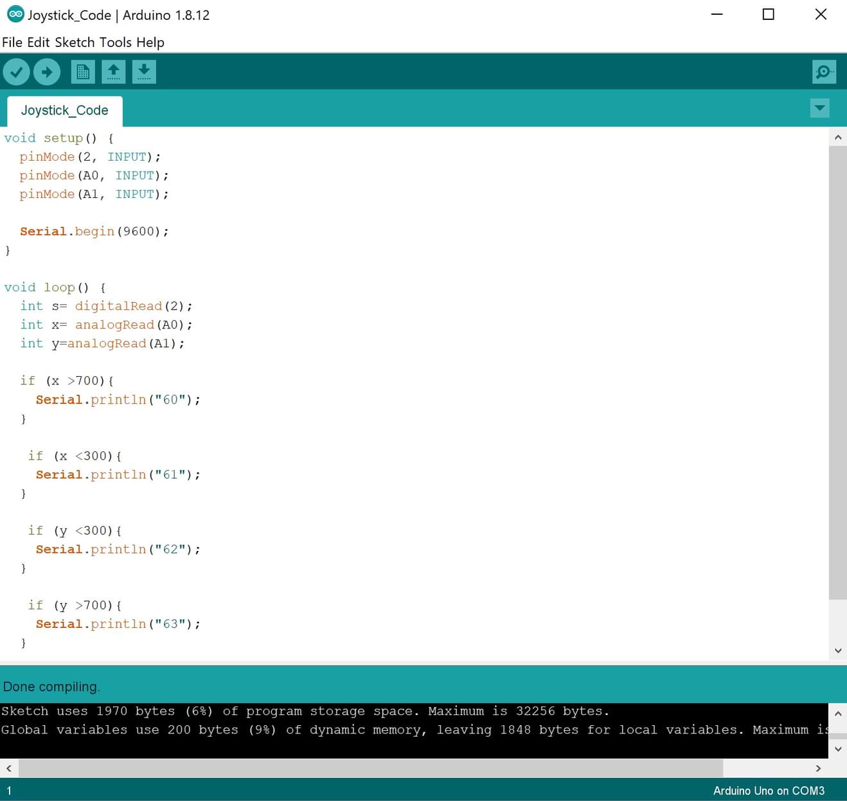Click the 'Serial.println("63");' line
This screenshot has height=801, width=847.
coord(118,624)
